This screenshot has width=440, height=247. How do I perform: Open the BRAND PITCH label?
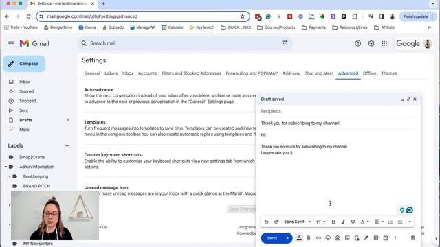pyautogui.click(x=36, y=186)
